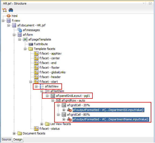The image size is (155, 143).
Task: Expand the List View facets folder
Action: [42, 124]
